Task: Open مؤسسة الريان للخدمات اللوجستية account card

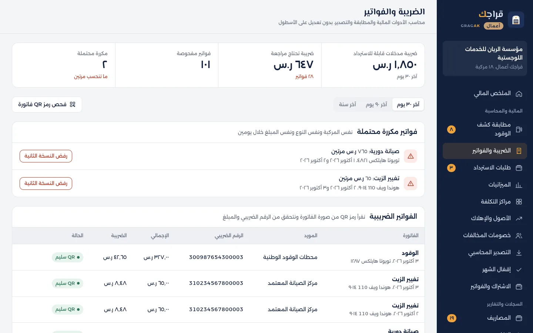Action: 485,58
